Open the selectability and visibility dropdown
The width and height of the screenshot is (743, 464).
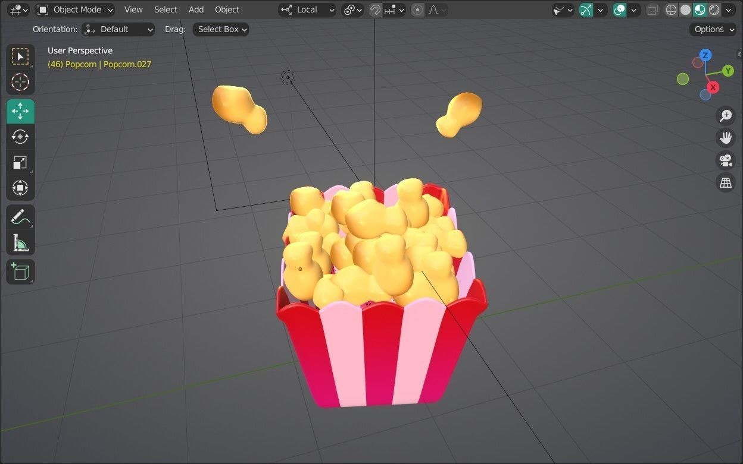coord(563,10)
